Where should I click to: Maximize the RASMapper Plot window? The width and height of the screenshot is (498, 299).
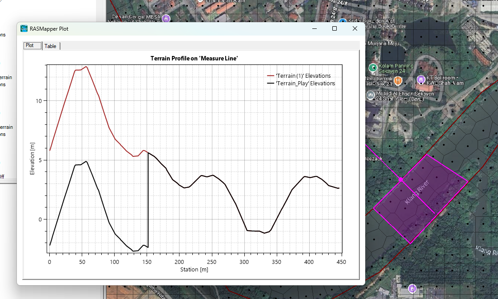click(x=335, y=28)
